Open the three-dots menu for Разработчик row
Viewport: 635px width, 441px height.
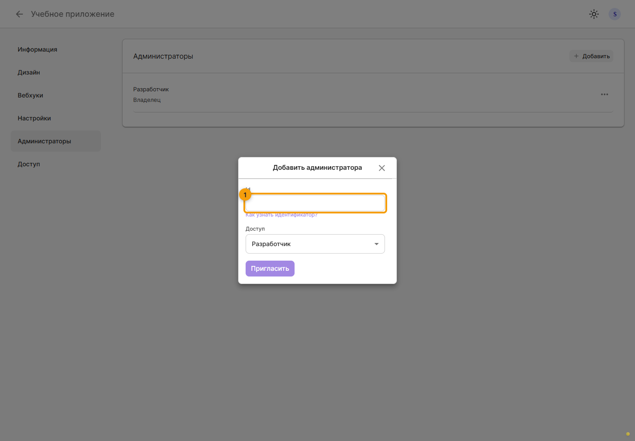pos(604,94)
